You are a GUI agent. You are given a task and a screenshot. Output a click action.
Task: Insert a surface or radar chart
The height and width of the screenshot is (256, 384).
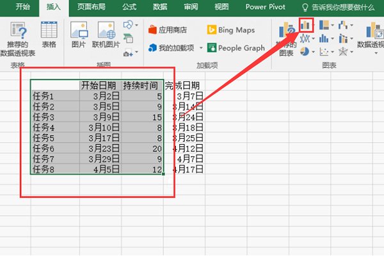343,51
